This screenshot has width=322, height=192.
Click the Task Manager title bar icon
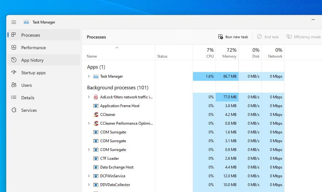[x=26, y=22]
